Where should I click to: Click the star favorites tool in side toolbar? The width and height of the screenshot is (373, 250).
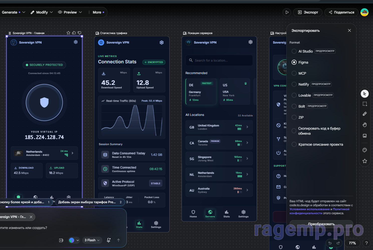click(x=365, y=161)
